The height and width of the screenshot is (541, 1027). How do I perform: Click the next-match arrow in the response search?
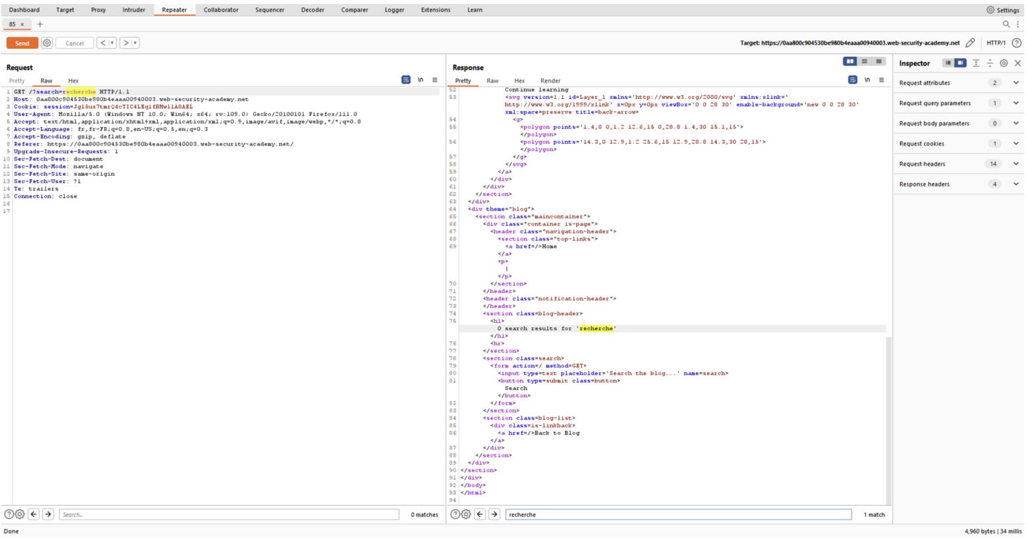pos(493,514)
